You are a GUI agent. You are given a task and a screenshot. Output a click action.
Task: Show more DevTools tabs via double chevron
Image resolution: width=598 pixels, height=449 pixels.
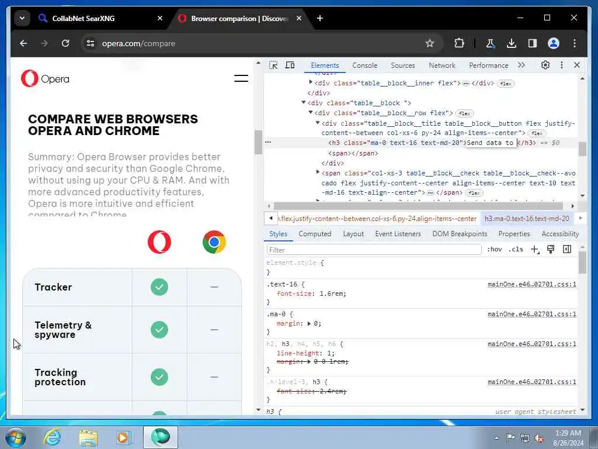click(x=521, y=65)
